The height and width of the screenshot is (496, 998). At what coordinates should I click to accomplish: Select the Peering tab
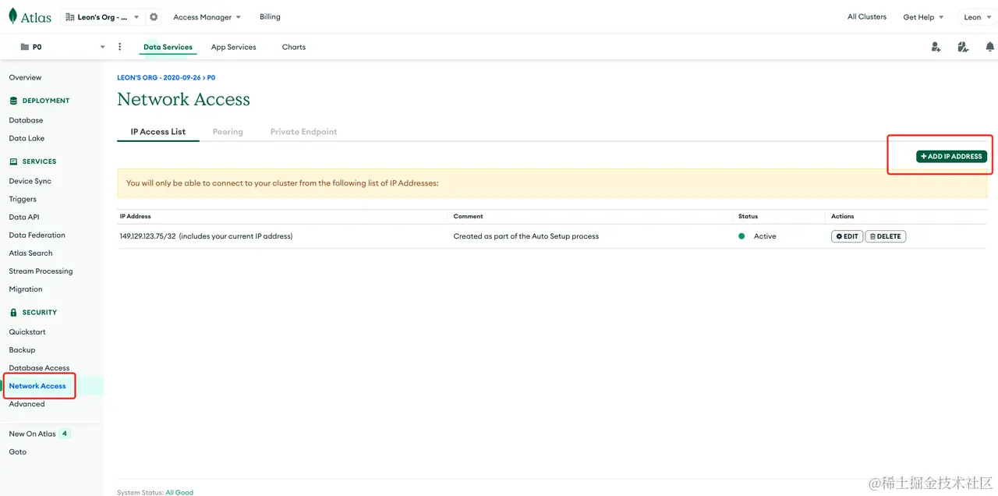228,132
